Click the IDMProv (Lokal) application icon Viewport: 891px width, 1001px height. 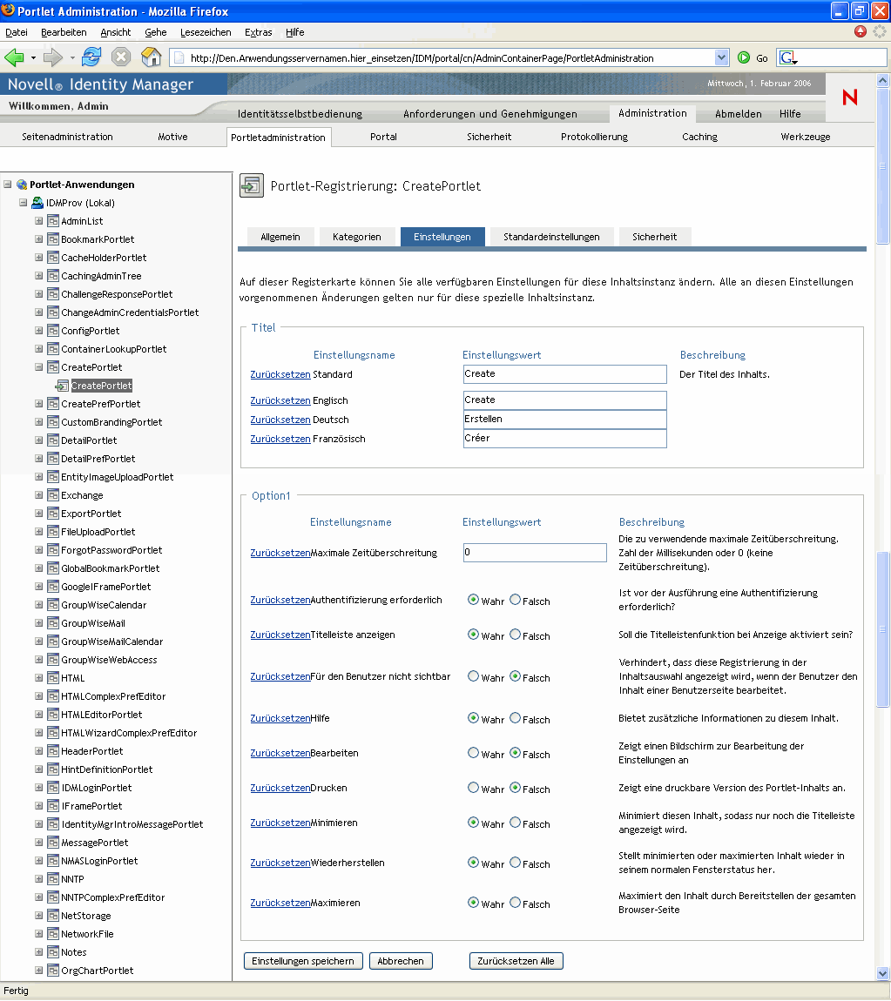(37, 202)
